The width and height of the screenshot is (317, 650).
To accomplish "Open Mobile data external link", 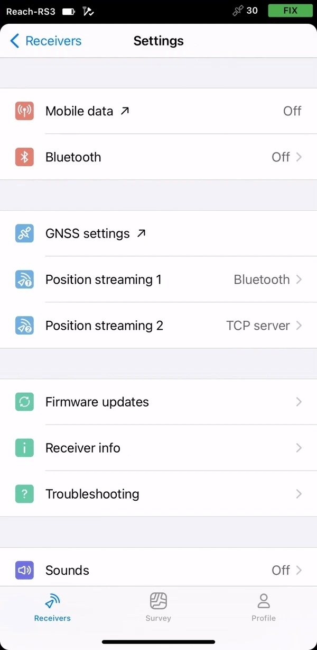I will coord(125,111).
